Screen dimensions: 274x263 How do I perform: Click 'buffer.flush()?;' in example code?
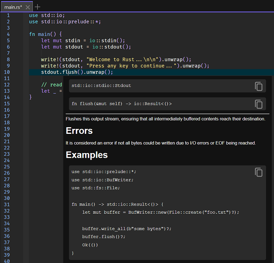[104, 237]
